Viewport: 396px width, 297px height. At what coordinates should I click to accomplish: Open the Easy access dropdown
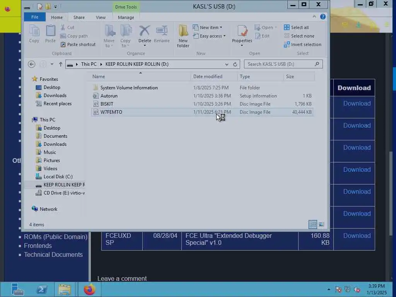tap(209, 36)
